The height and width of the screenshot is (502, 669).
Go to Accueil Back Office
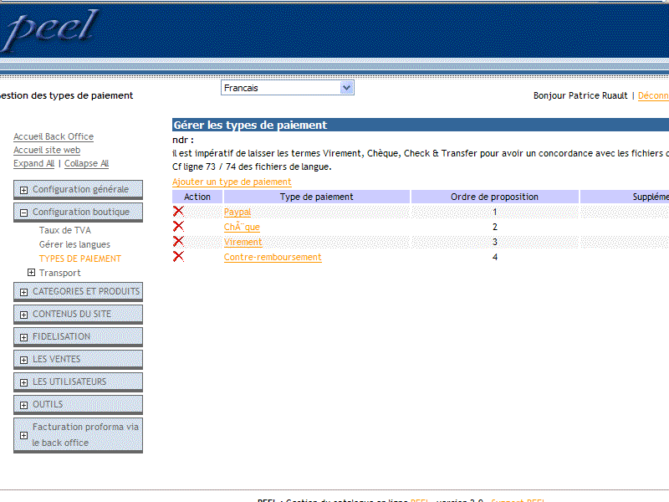pyautogui.click(x=54, y=136)
